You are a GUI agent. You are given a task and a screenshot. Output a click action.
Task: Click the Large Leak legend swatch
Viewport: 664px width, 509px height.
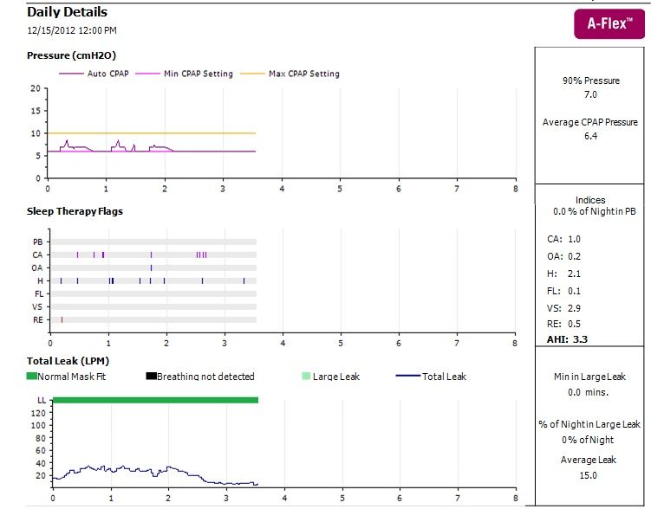point(306,377)
